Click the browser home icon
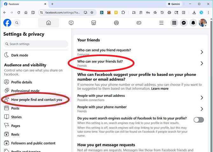Image resolution: width=213 pixels, height=152 pixels. click(26, 12)
